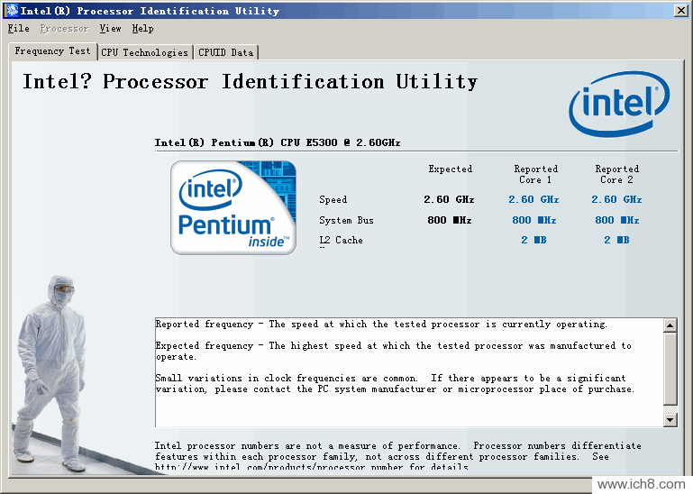Click the 'Expected frequency' description paragraph
The width and height of the screenshot is (693, 494).
(x=393, y=352)
